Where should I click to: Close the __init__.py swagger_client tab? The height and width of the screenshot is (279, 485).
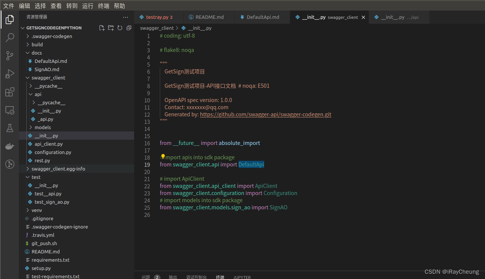coord(363,17)
